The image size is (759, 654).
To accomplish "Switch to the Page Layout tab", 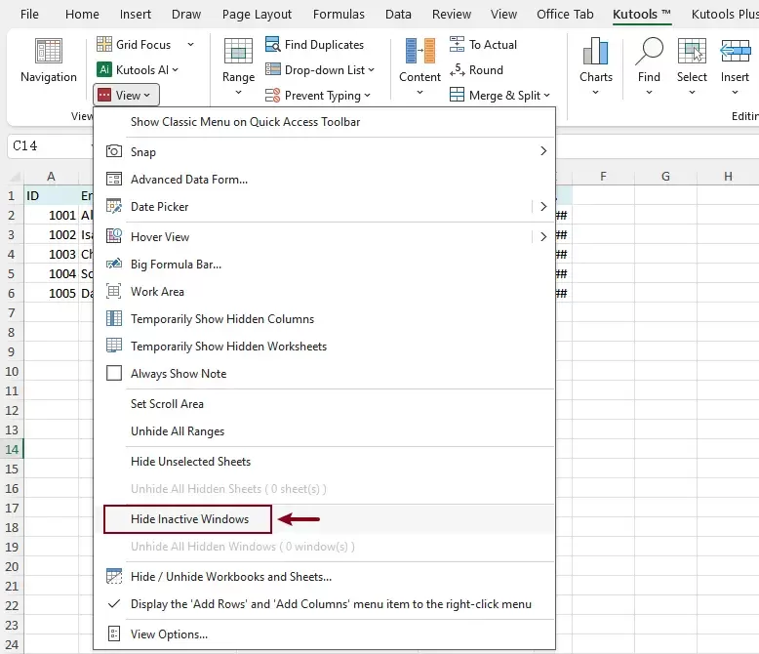I will (x=257, y=15).
